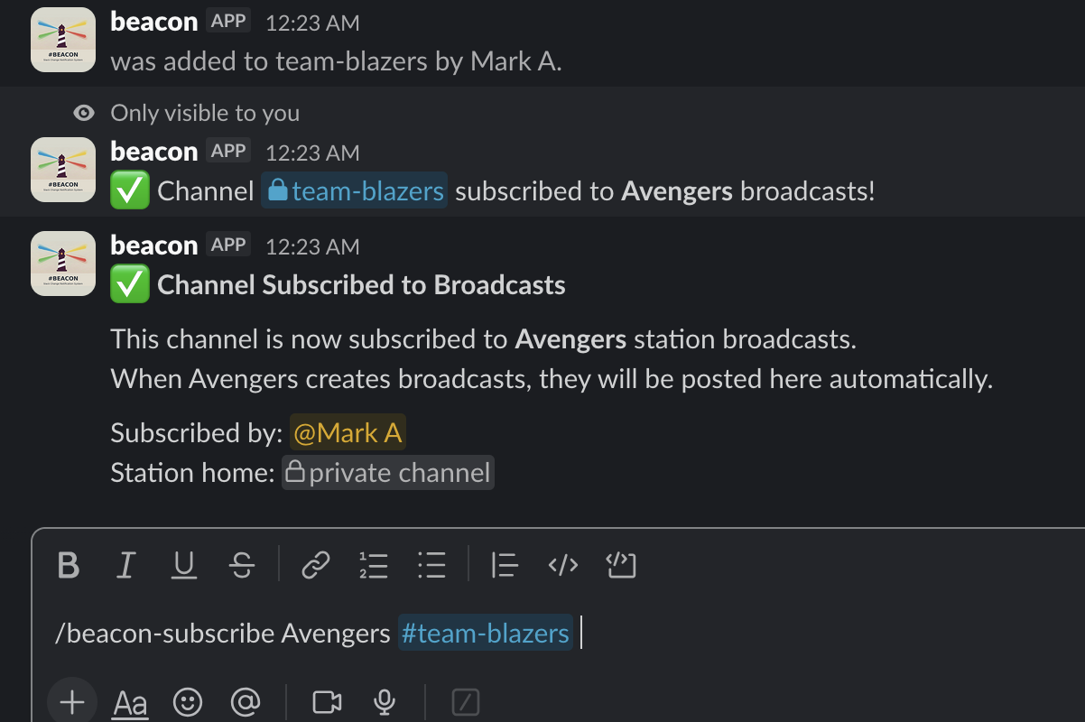The width and height of the screenshot is (1085, 722).
Task: Open the slash commands shortcut icon
Action: click(465, 701)
